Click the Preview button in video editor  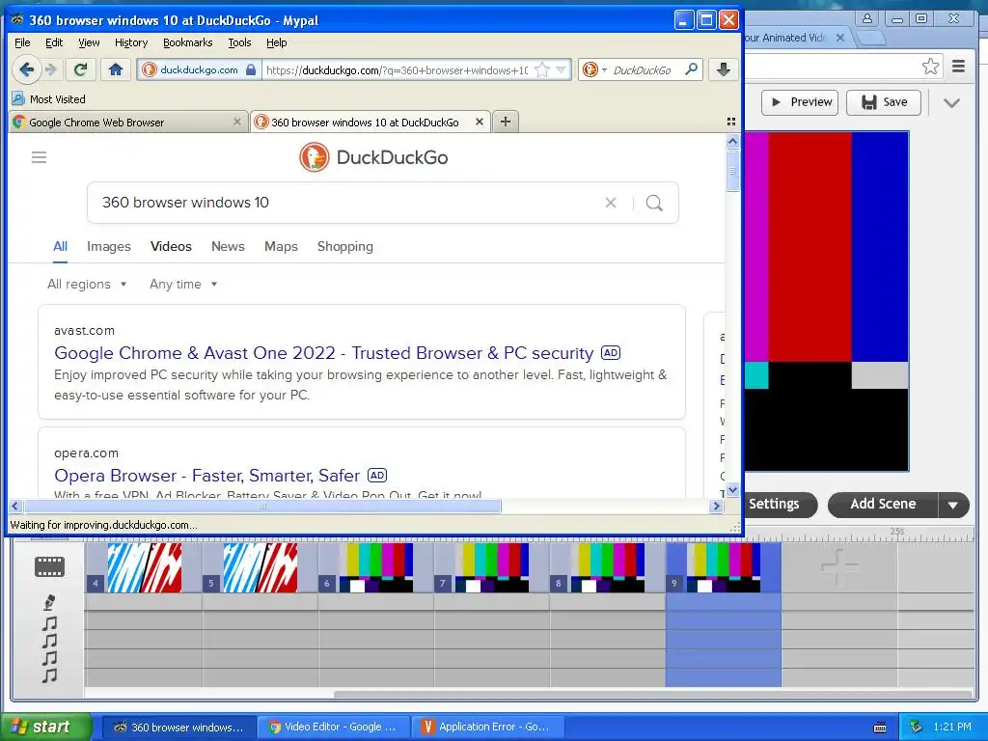coord(800,102)
